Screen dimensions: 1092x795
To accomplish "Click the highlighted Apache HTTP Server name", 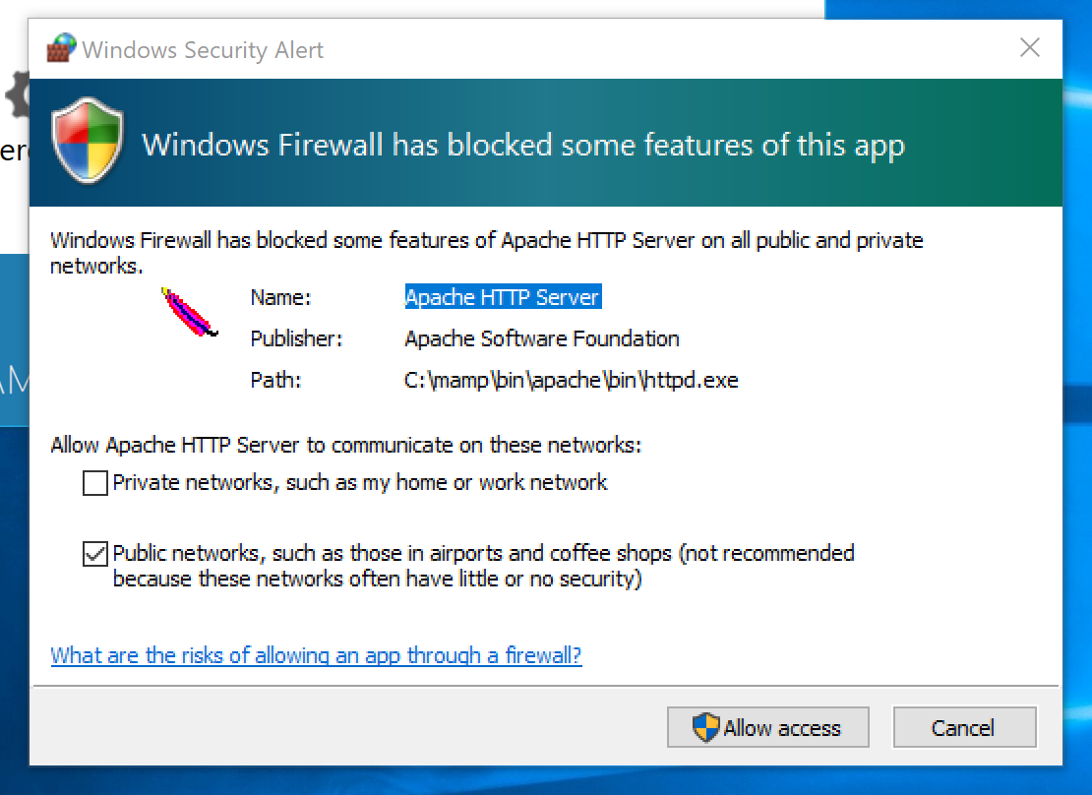I will point(503,297).
